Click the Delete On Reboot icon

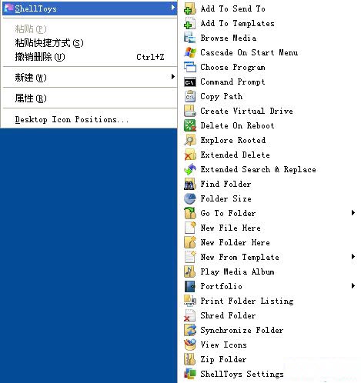point(190,126)
